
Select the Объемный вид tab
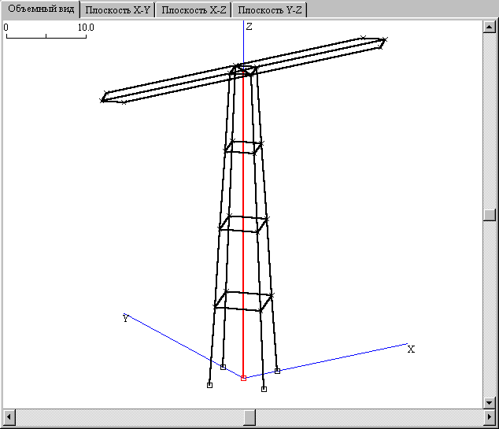[x=41, y=9]
